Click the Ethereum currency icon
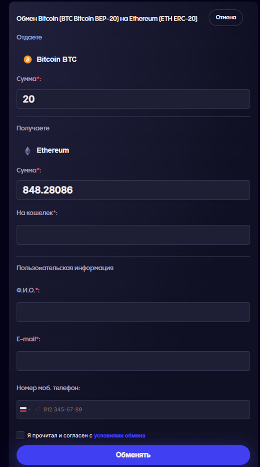The image size is (260, 467). point(27,150)
